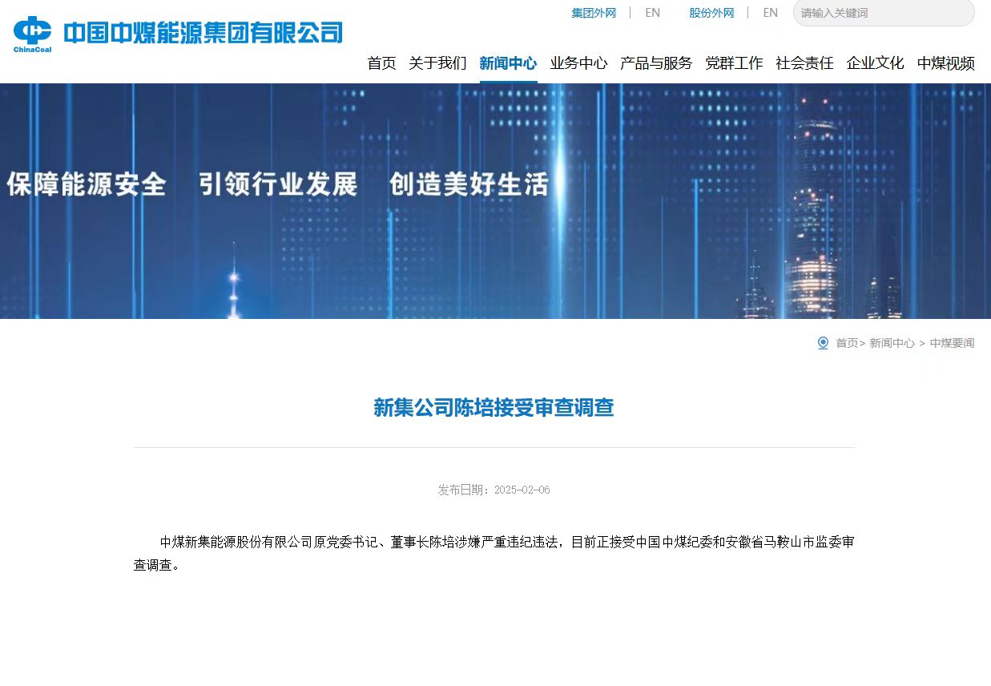Focus the 请输入关键词 search field

pos(884,13)
